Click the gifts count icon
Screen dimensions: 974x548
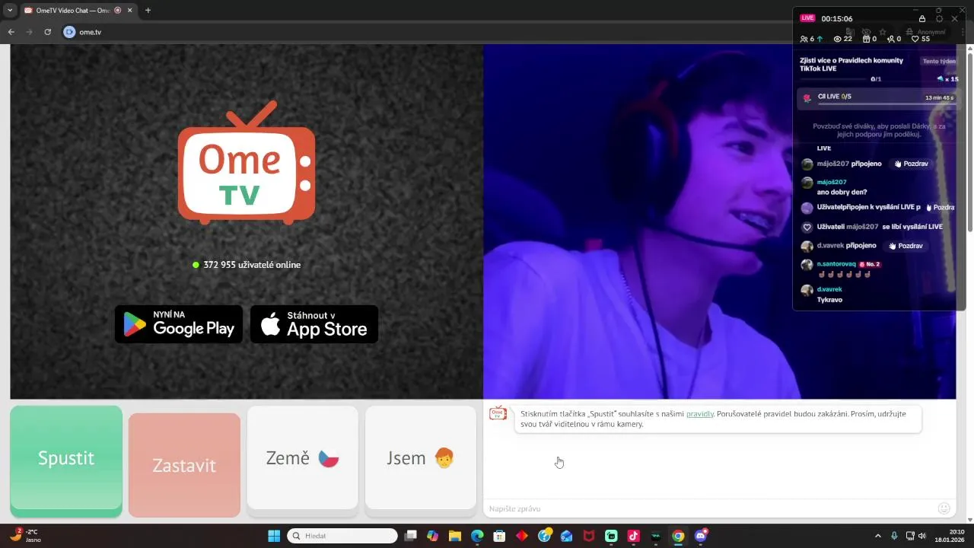click(865, 39)
